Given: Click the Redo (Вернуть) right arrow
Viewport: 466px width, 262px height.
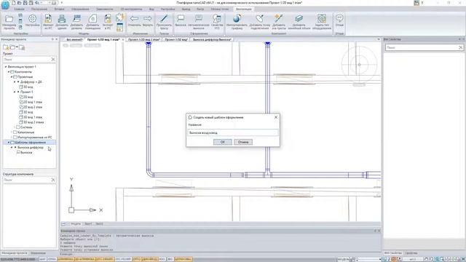Looking at the screenshot, I should tap(148, 21).
